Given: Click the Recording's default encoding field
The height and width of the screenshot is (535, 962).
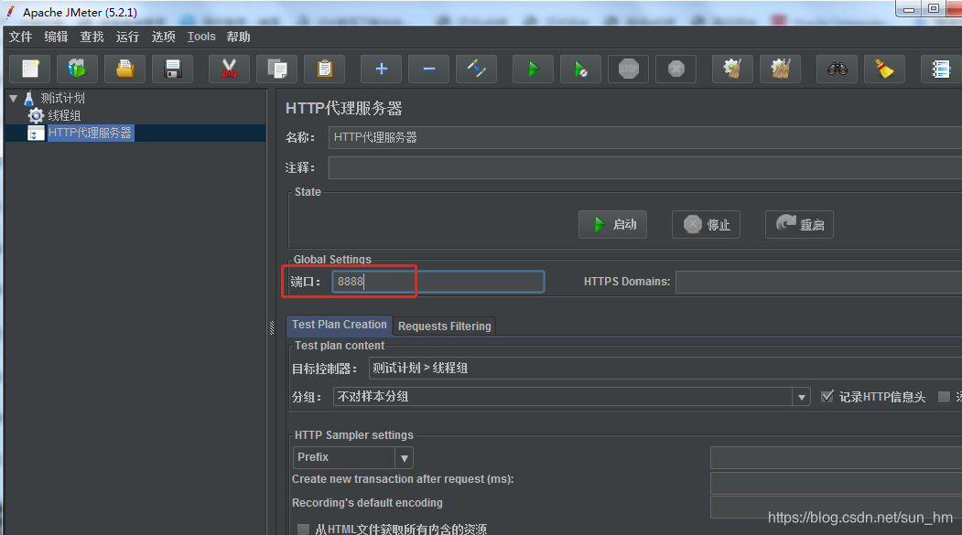Looking at the screenshot, I should coord(837,507).
